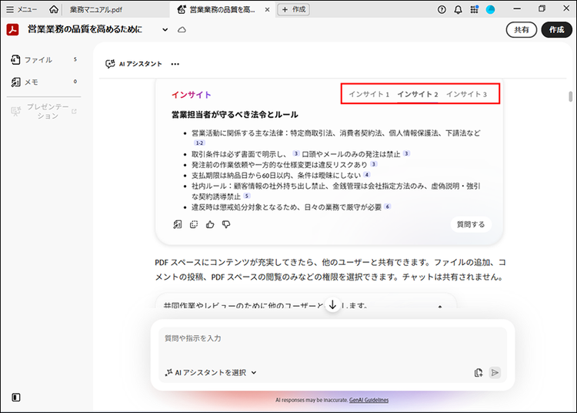
Task: Click the copy icon under the insight
Action: click(x=194, y=224)
